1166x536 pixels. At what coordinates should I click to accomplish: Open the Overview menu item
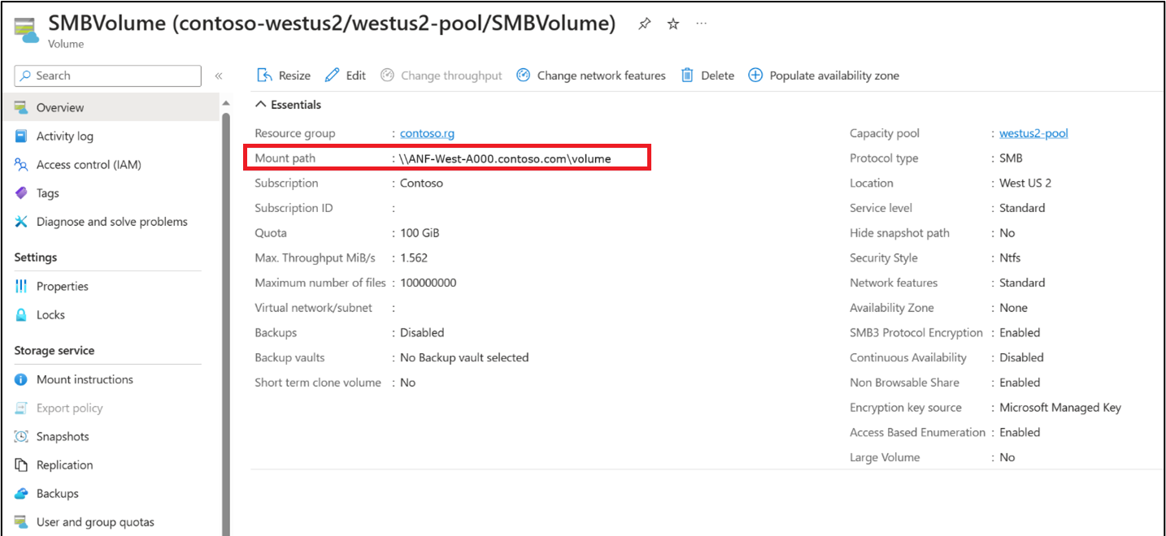coord(111,107)
